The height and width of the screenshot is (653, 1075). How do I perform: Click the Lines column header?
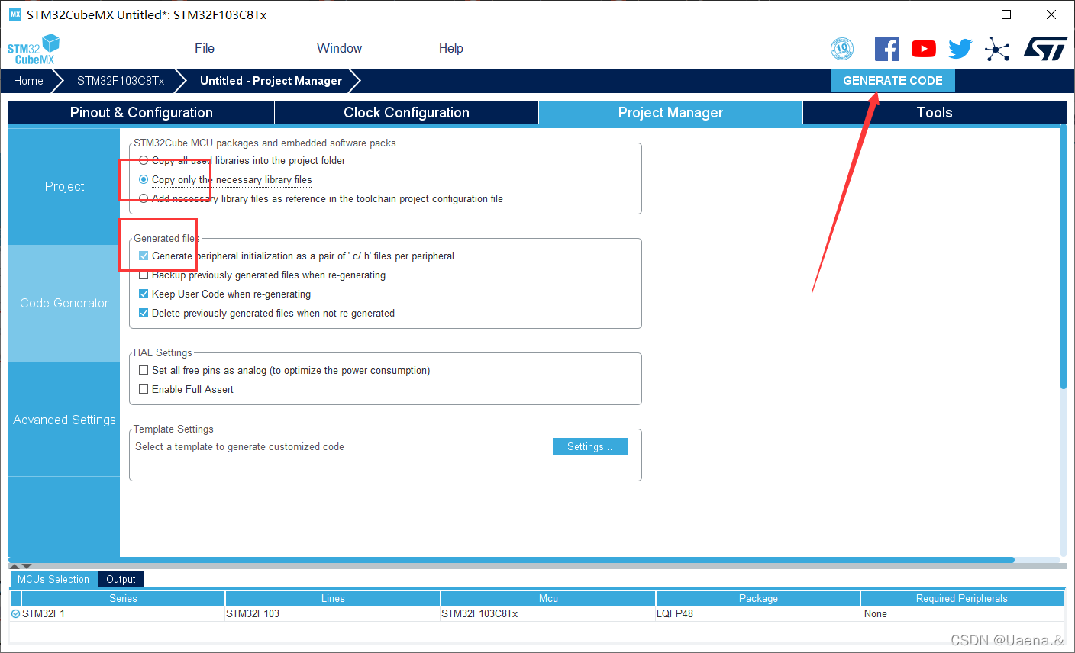click(x=333, y=599)
